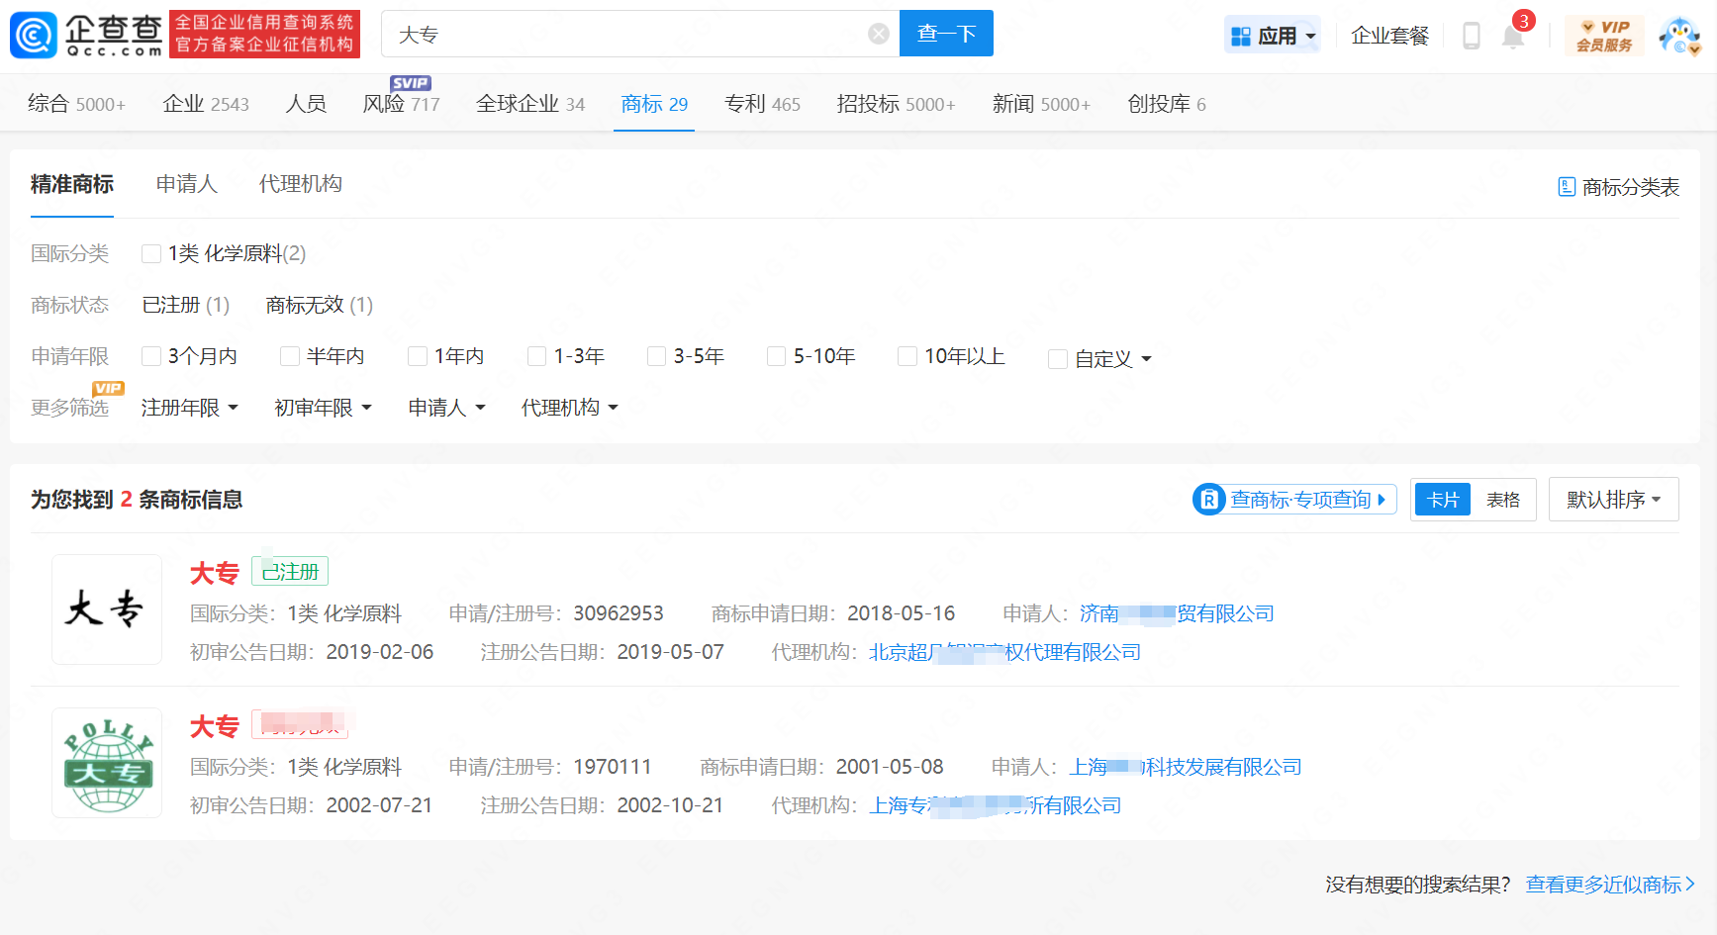Viewport: 1717px width, 935px height.
Task: Click the POLLY 大专 trademark thumbnail
Action: (107, 763)
